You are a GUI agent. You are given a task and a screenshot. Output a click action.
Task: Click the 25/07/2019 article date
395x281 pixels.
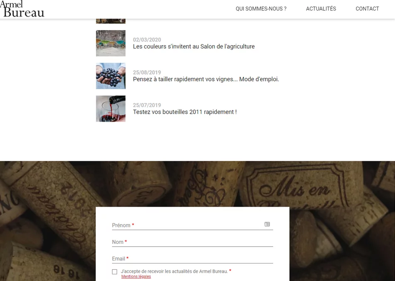pyautogui.click(x=147, y=105)
